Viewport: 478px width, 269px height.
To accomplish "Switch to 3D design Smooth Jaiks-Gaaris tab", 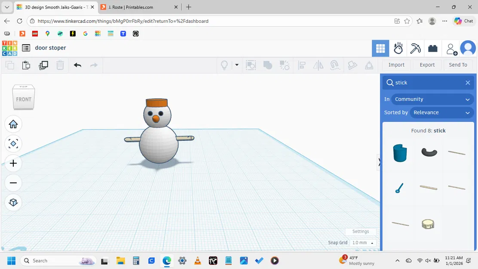I will [x=55, y=7].
